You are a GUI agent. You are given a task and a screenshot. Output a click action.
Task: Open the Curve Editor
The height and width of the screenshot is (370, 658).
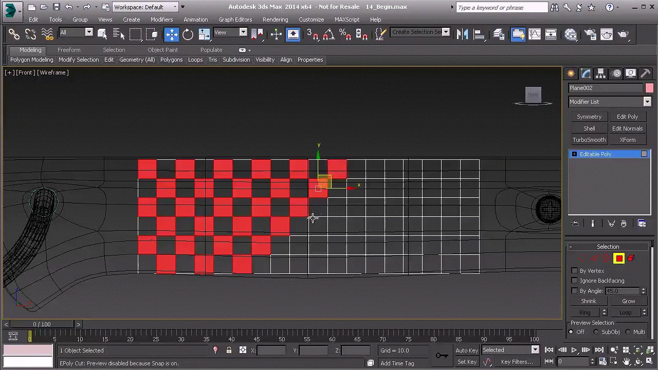pyautogui.click(x=535, y=34)
